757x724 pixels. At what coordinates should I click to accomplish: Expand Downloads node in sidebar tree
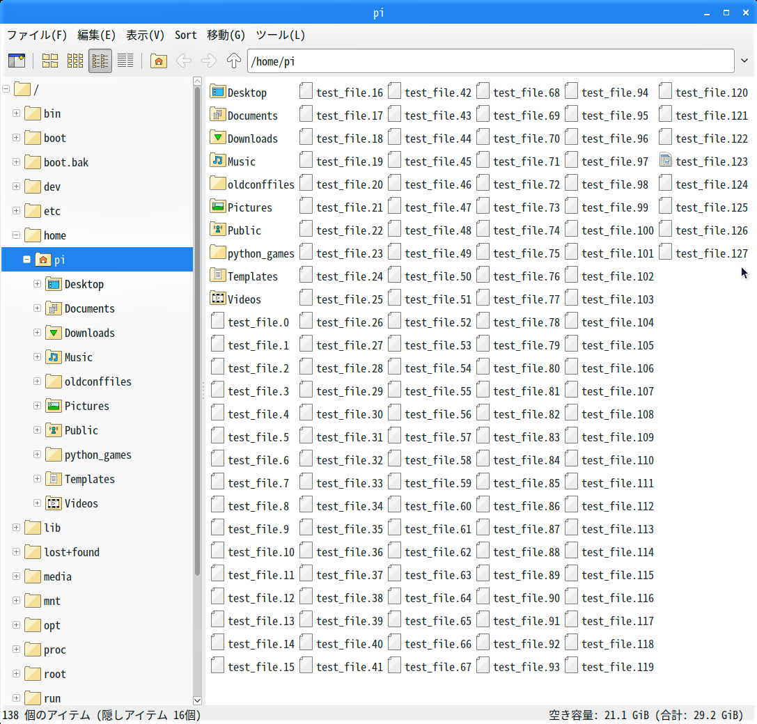(37, 333)
